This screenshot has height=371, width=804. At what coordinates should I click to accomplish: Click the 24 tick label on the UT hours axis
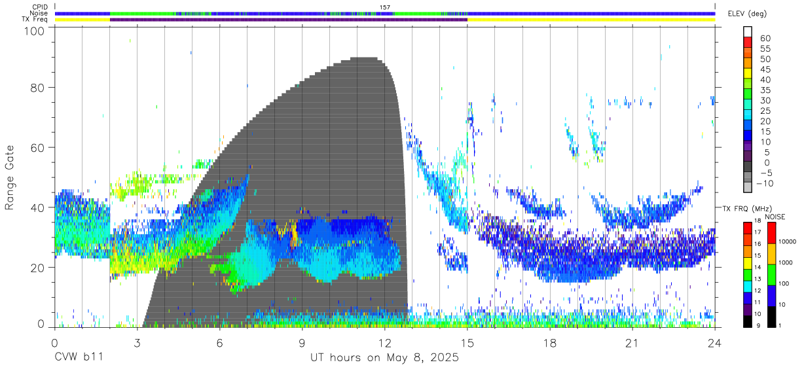click(714, 343)
